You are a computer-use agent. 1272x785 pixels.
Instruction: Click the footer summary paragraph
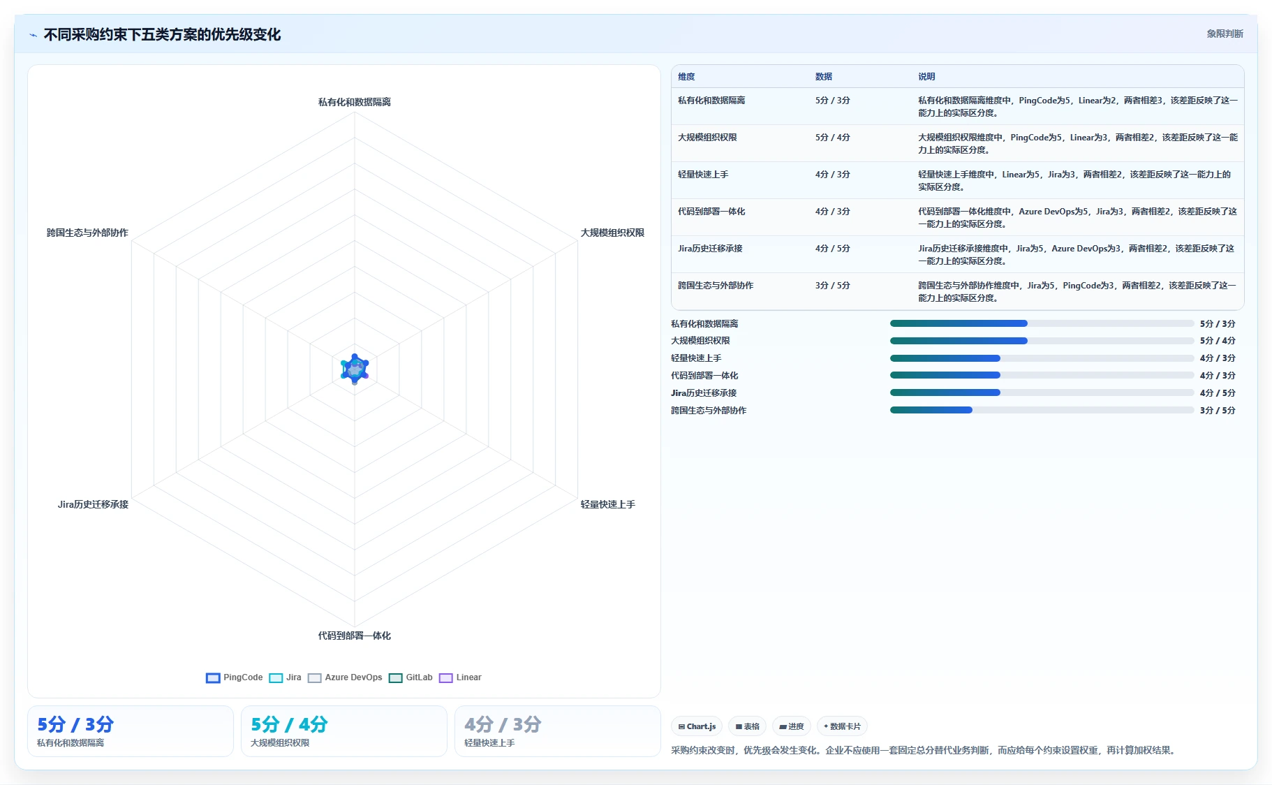click(925, 751)
